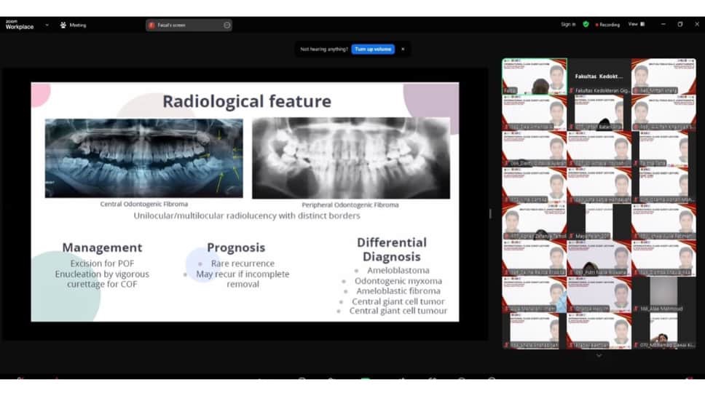Select the Faisal's screen sharing indicator
705x396 pixels.
coord(172,25)
